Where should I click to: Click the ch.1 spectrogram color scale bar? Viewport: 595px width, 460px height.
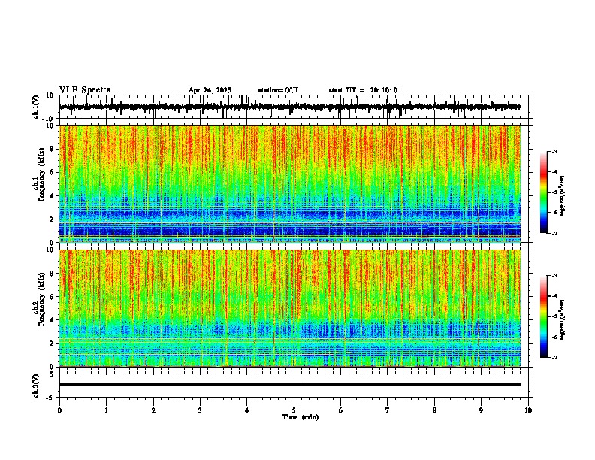(544, 192)
